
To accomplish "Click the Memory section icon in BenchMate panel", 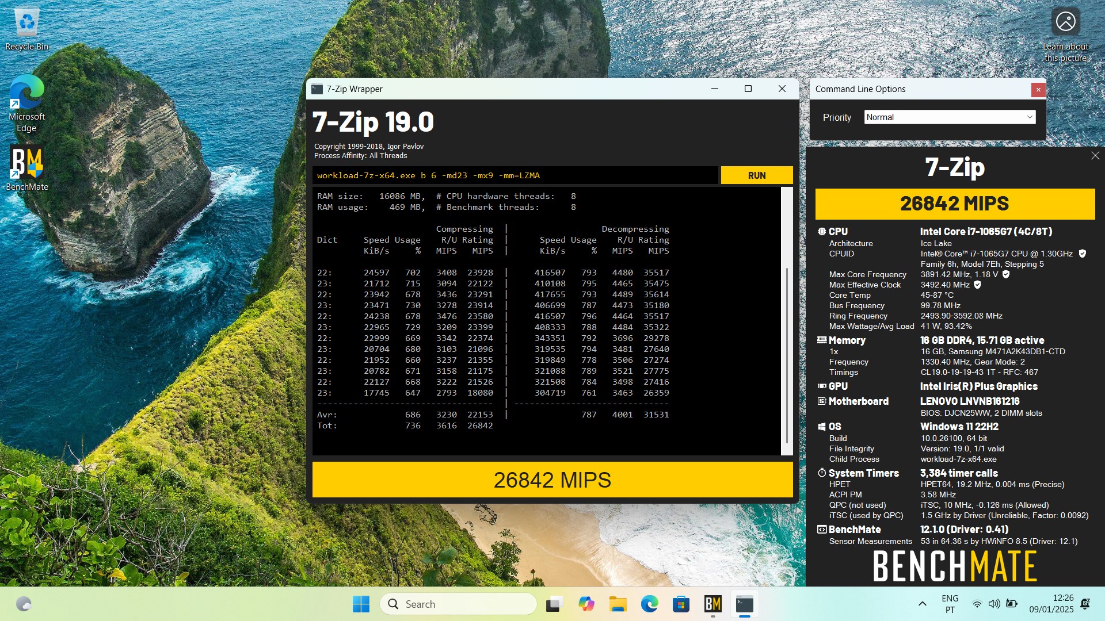I will pyautogui.click(x=822, y=340).
